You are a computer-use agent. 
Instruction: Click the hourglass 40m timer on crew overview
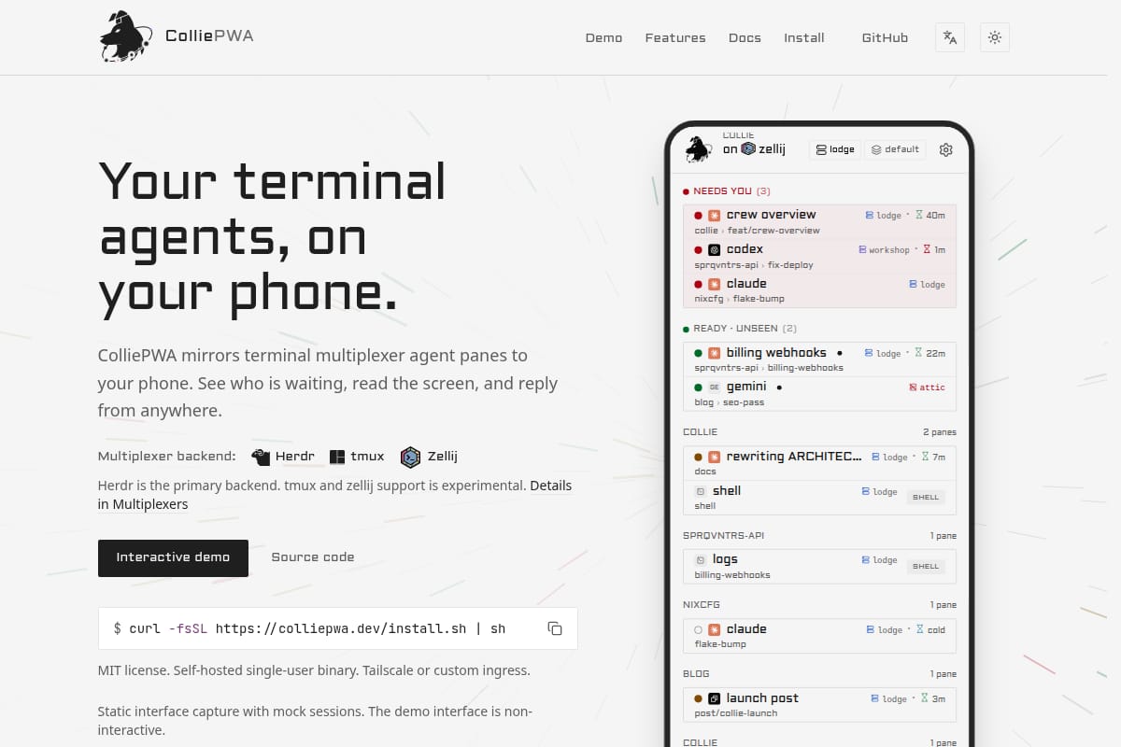[x=929, y=215]
